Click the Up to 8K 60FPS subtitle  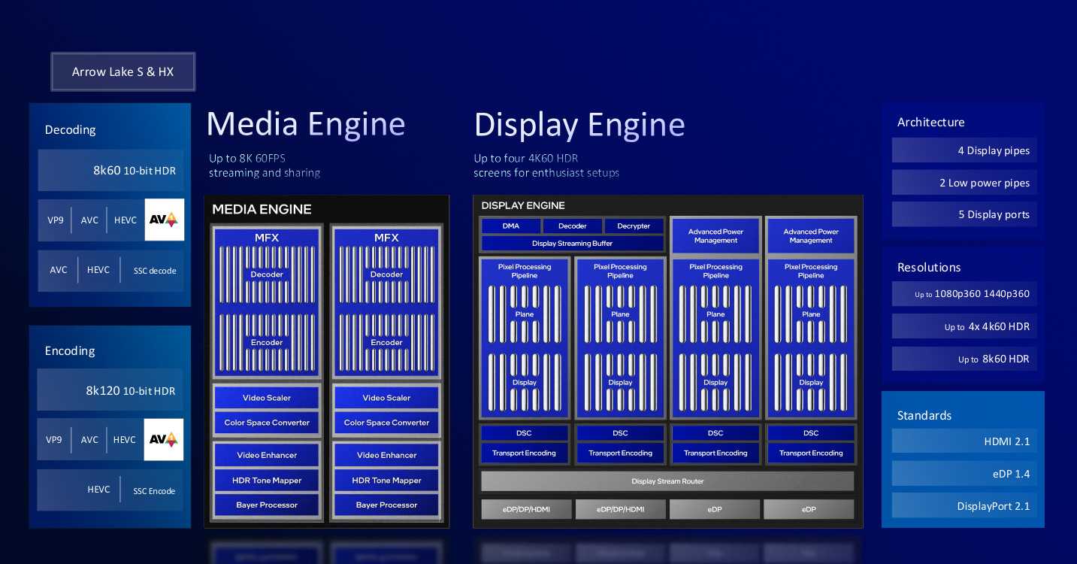click(x=247, y=158)
